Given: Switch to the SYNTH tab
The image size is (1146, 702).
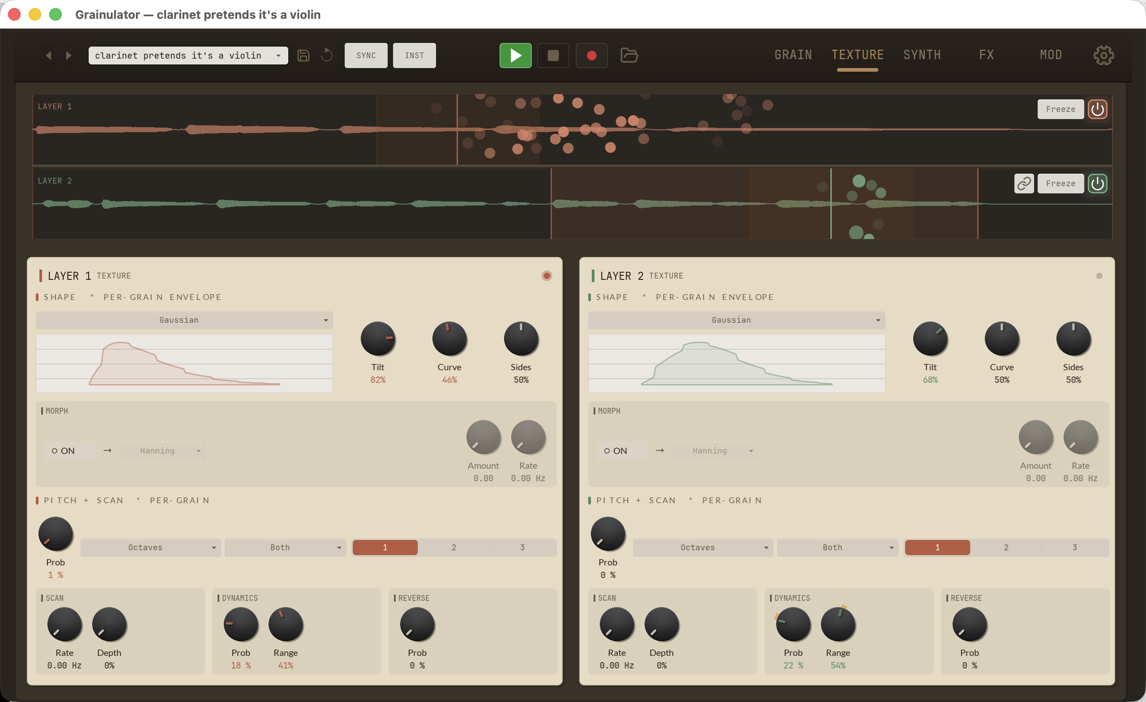Looking at the screenshot, I should coord(922,55).
